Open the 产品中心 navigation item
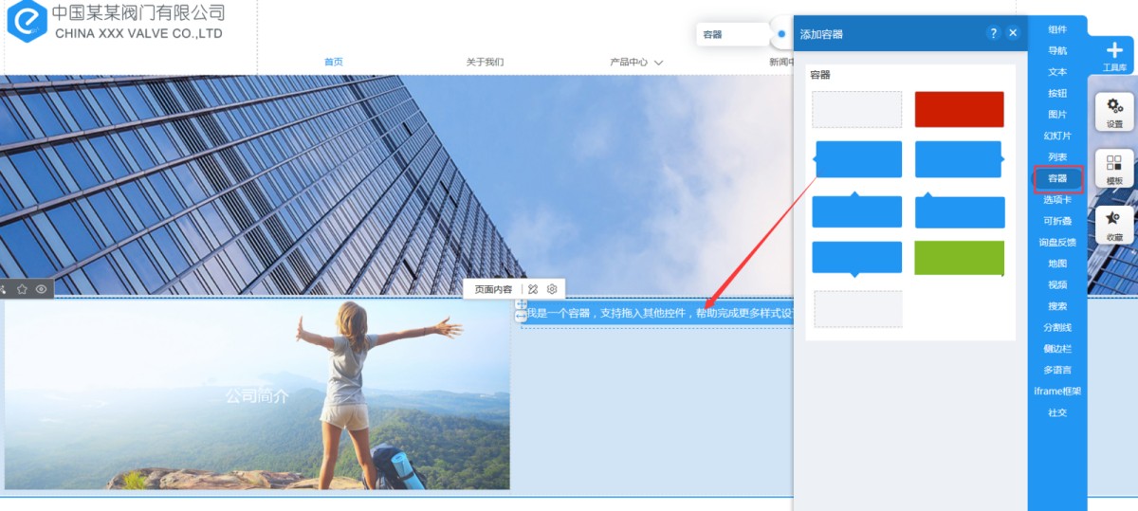 click(x=629, y=63)
